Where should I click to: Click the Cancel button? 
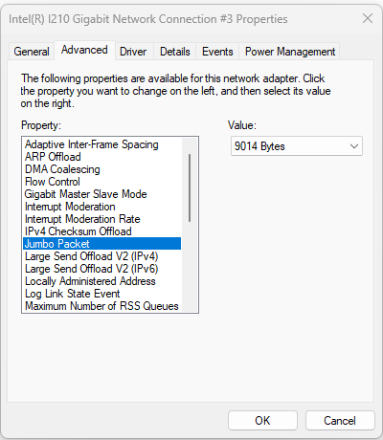[x=340, y=420]
